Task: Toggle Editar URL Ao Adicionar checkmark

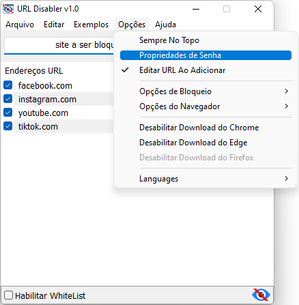Action: (205, 70)
